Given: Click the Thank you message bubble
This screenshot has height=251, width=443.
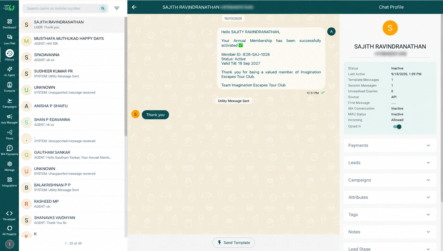Looking at the screenshot, I should (155, 115).
